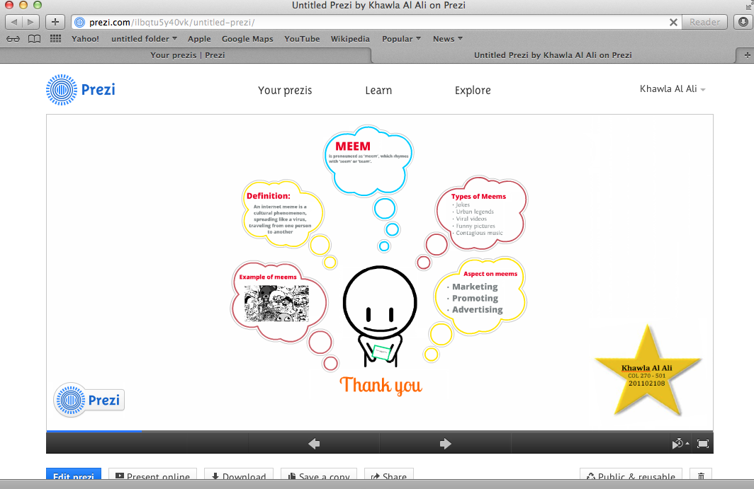The width and height of the screenshot is (754, 489).
Task: Open the Popular bookmarks dropdown
Action: click(400, 39)
